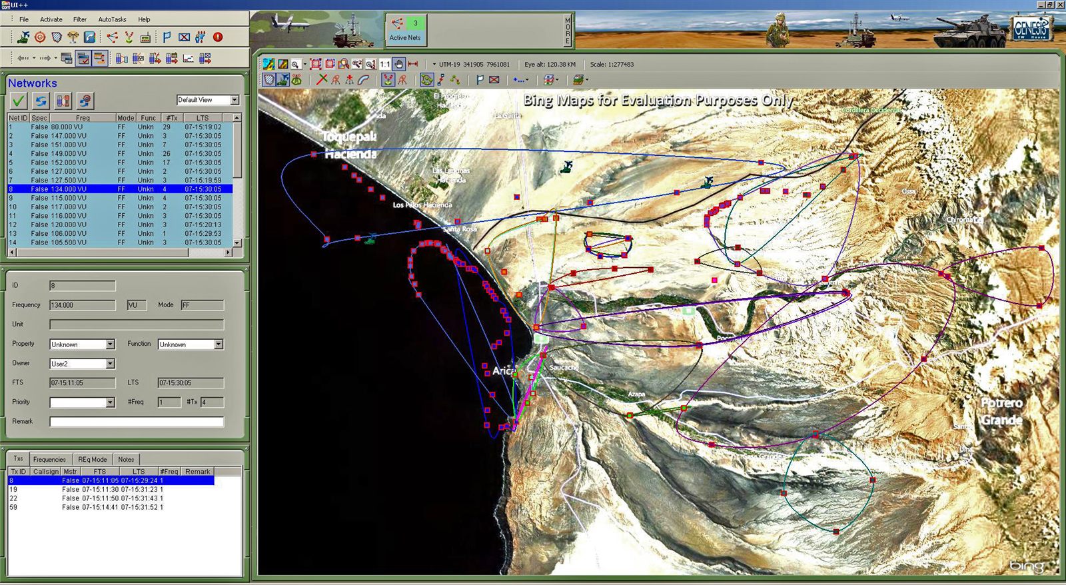Toggle the aircraft and vehicle layer button
The width and height of the screenshot is (1066, 585).
coord(282,80)
